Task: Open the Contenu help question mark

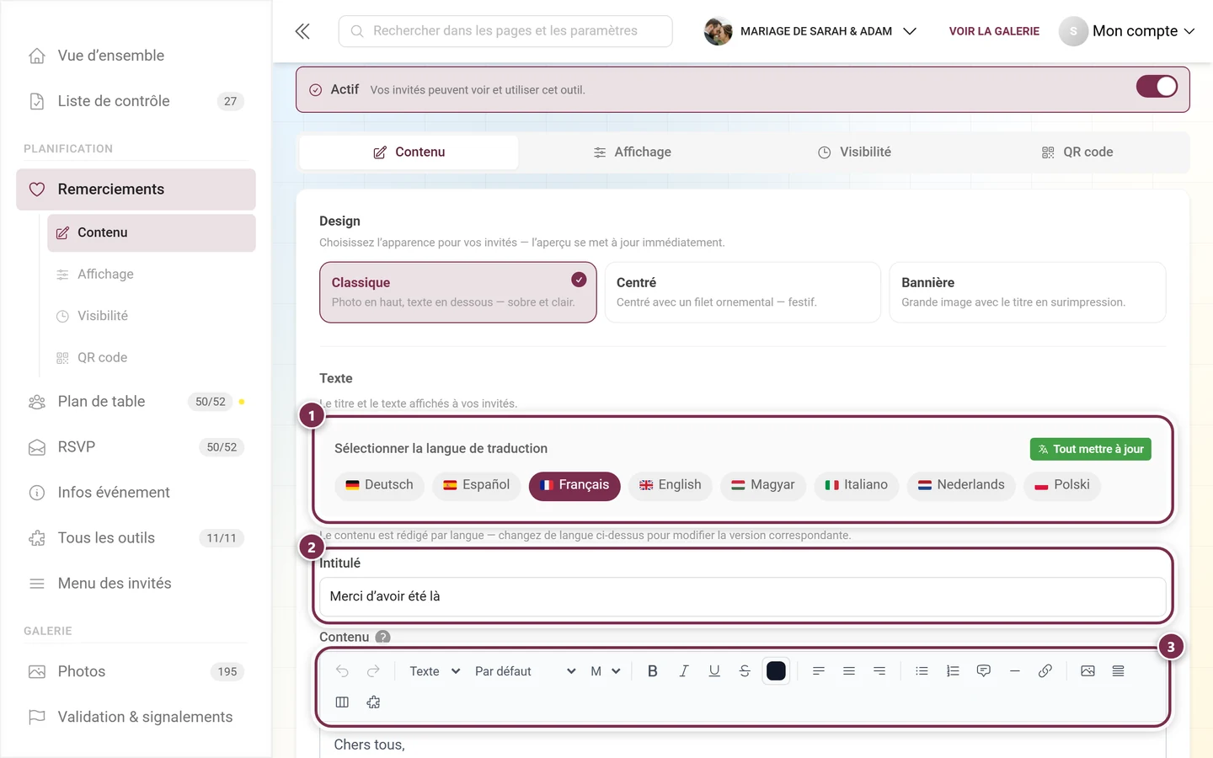Action: (382, 637)
